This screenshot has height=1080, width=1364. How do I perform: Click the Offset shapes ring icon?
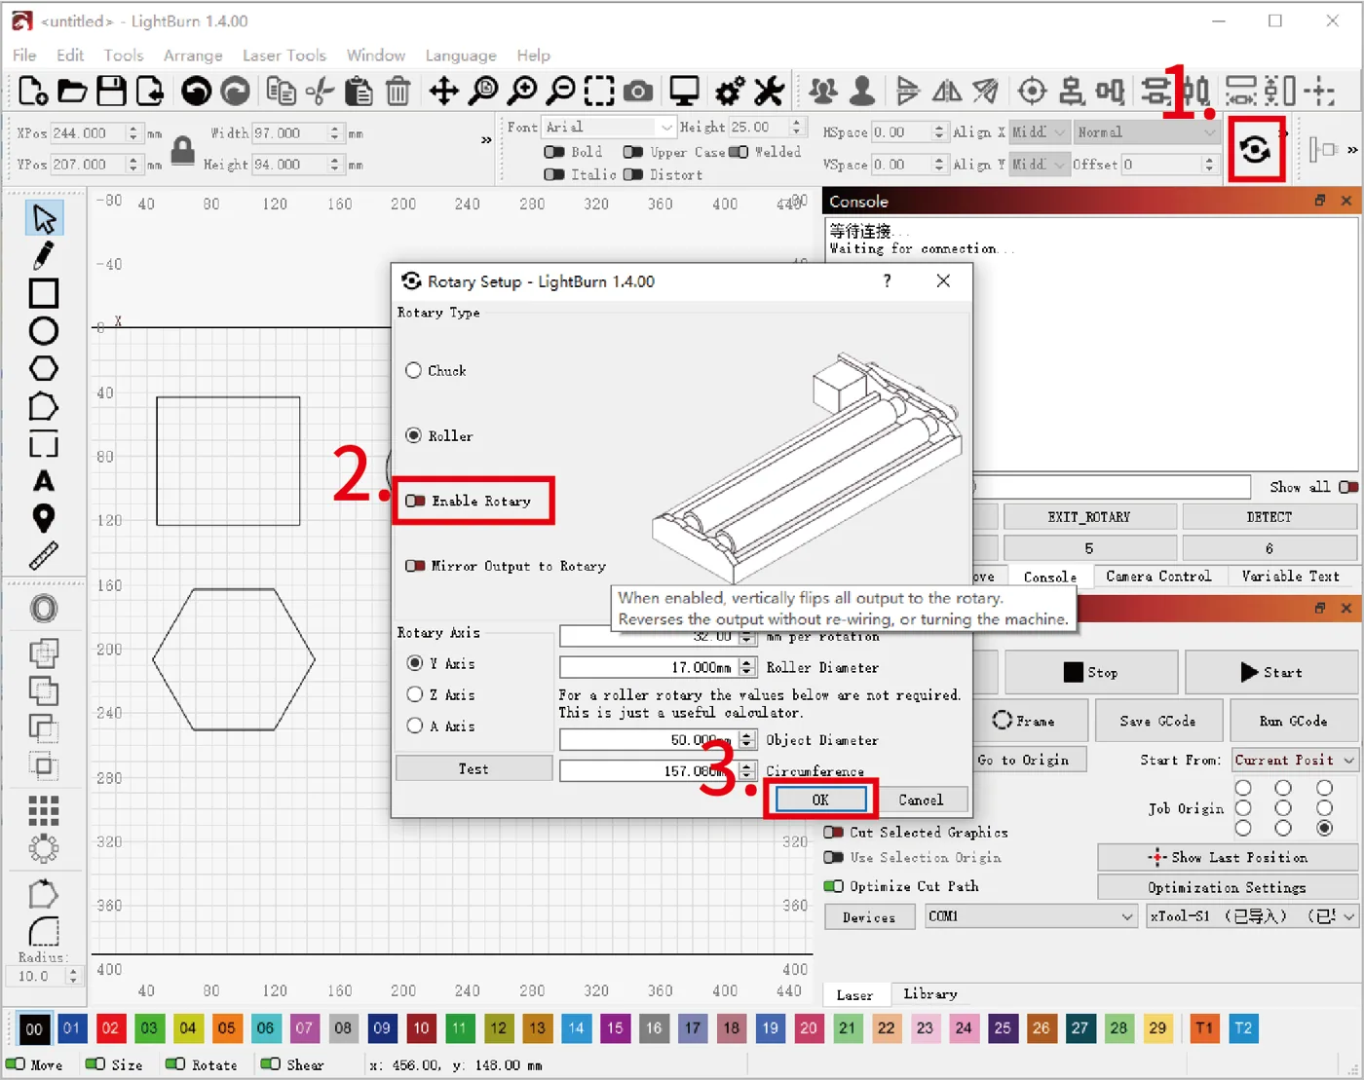(x=44, y=610)
